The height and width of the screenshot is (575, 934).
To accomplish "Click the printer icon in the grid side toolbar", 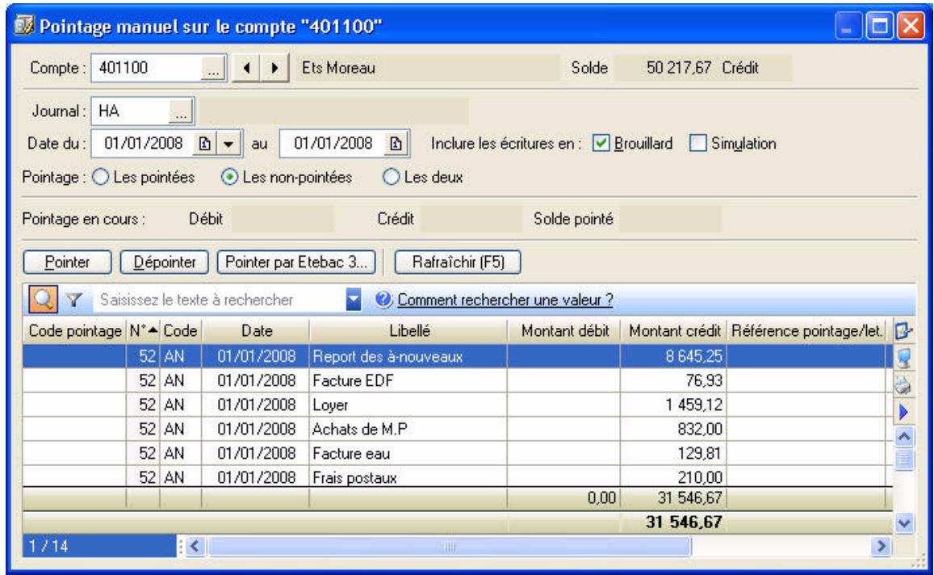I will click(x=904, y=385).
